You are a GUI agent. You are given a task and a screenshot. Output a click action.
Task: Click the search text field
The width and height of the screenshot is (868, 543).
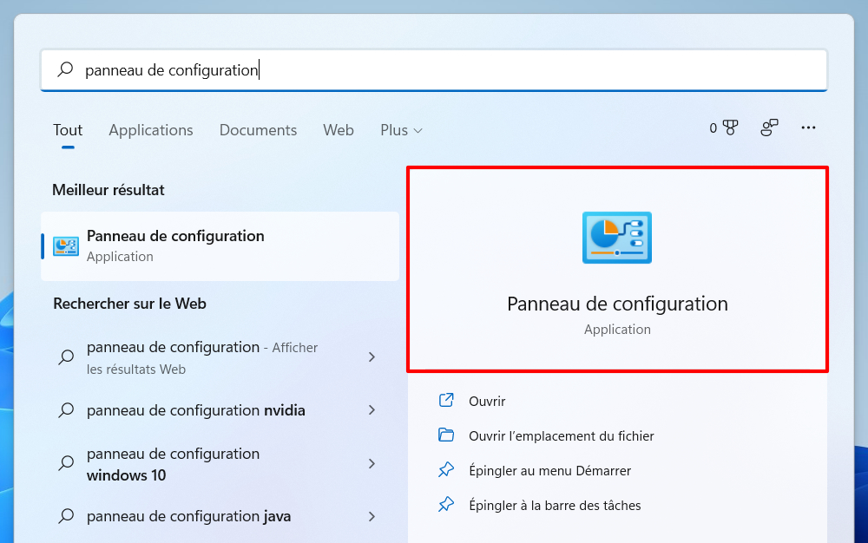(x=434, y=69)
